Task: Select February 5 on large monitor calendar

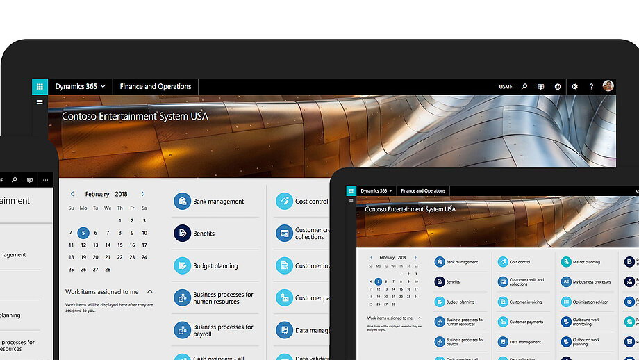Action: (83, 233)
